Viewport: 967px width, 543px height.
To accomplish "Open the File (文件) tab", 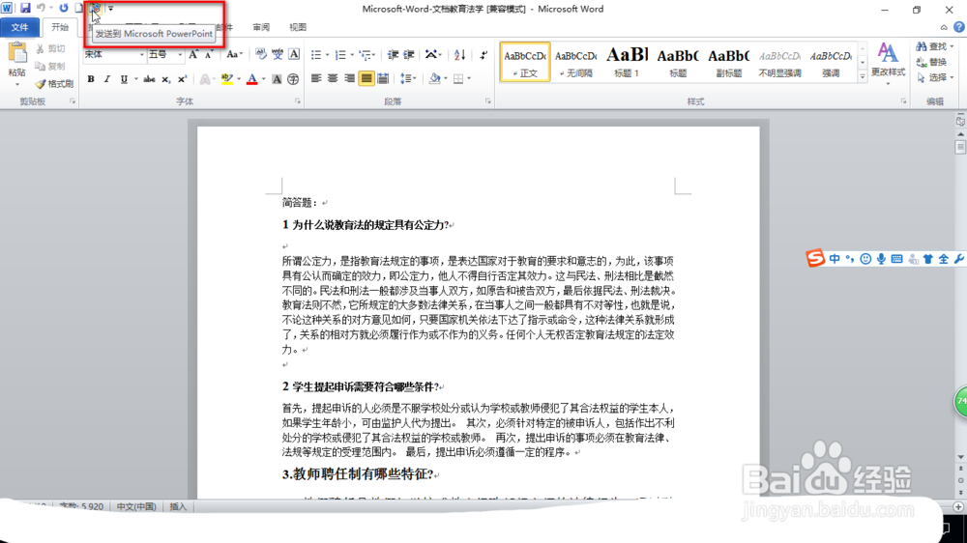I will tap(19, 27).
